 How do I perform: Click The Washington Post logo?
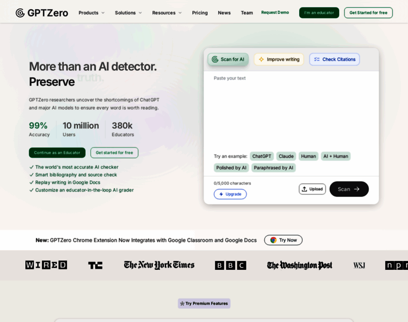(300, 265)
